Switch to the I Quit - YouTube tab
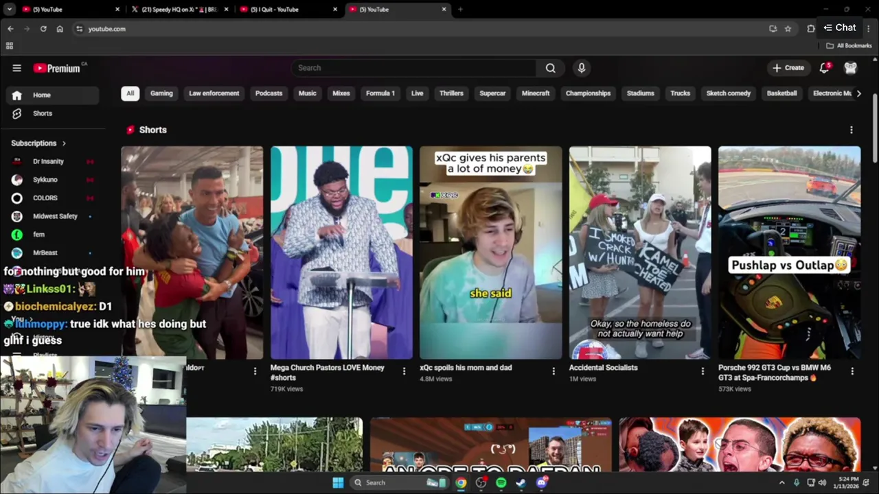The width and height of the screenshot is (879, 494). [288, 10]
